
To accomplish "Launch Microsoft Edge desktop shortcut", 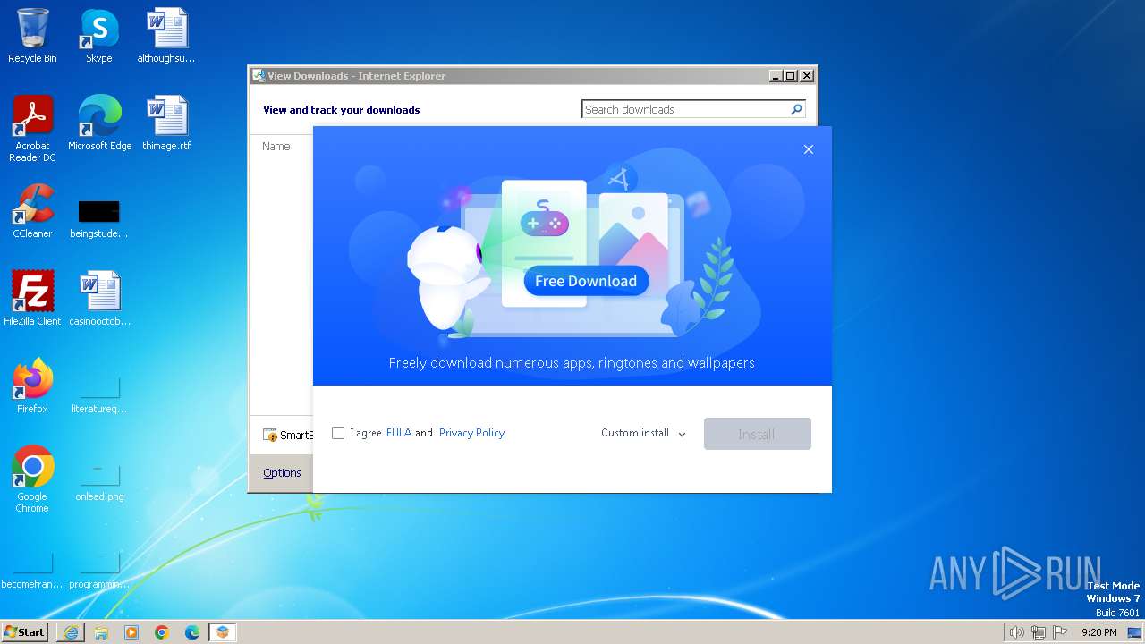I will tap(99, 123).
